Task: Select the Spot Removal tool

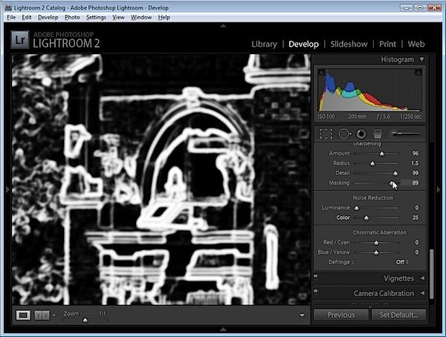Action: [344, 134]
